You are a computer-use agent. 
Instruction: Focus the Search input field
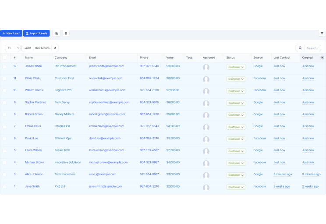(x=313, y=48)
